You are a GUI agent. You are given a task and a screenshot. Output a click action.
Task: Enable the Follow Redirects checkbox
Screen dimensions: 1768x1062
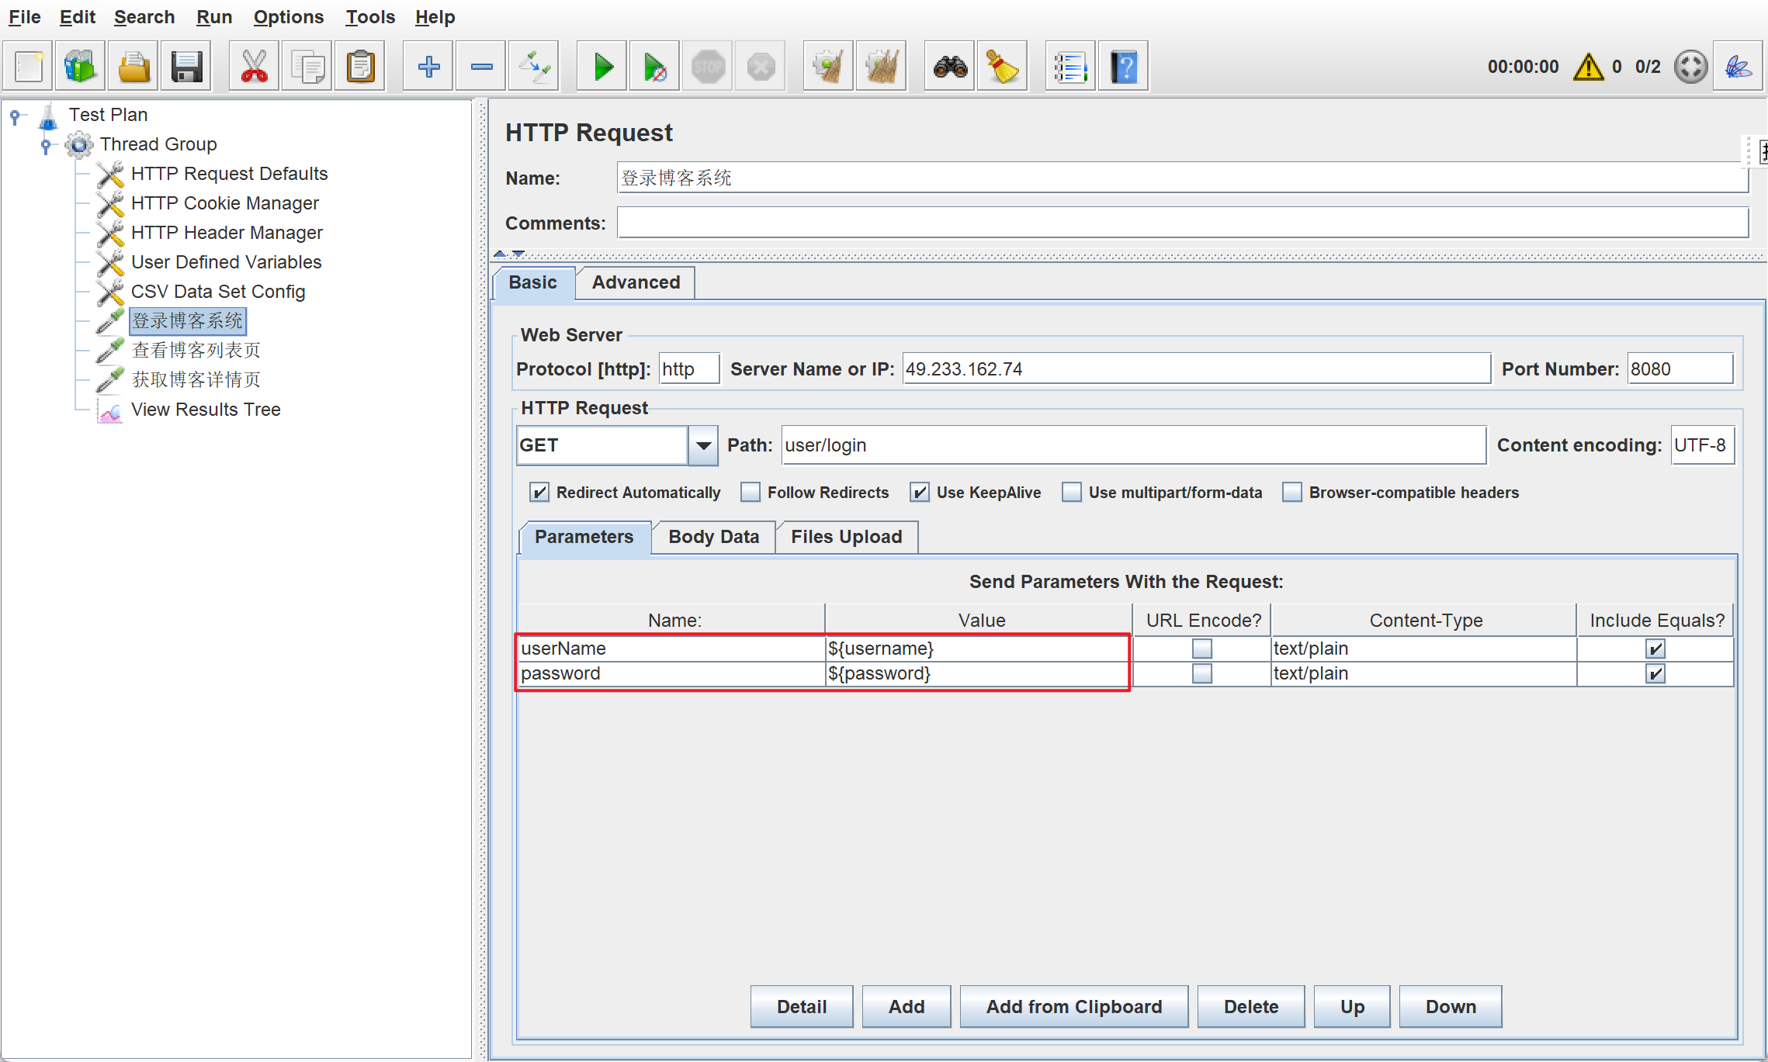click(x=751, y=493)
